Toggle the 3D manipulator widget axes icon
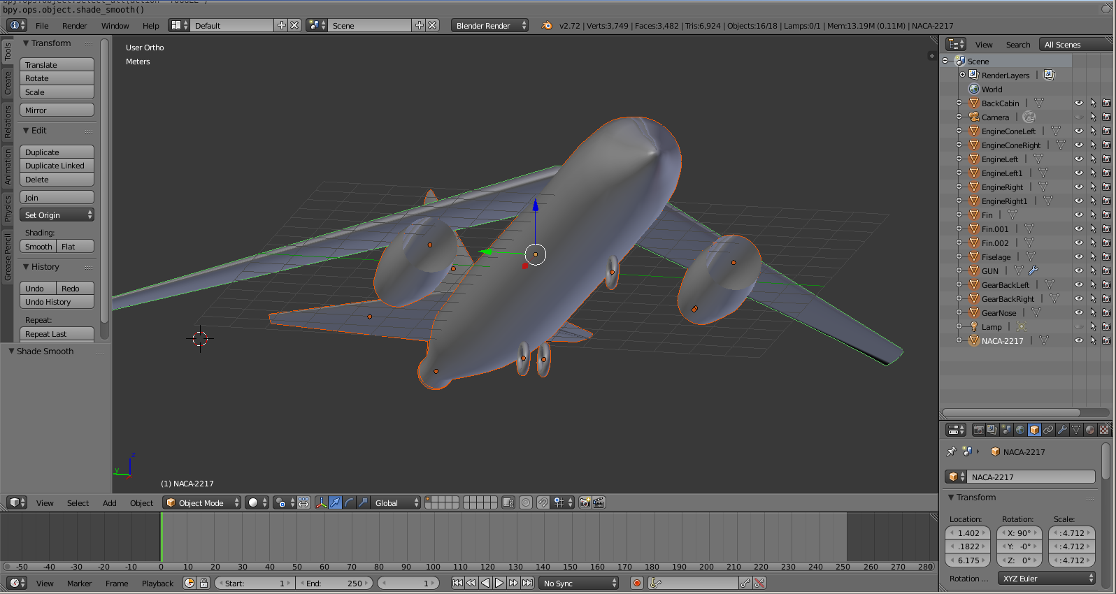Screen dimensions: 1116x594 (x=321, y=502)
